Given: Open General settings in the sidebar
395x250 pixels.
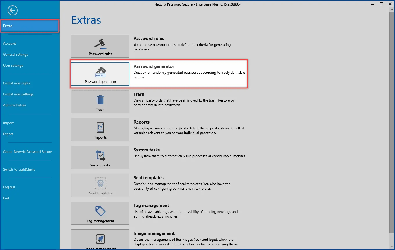Looking at the screenshot, I should [x=16, y=55].
